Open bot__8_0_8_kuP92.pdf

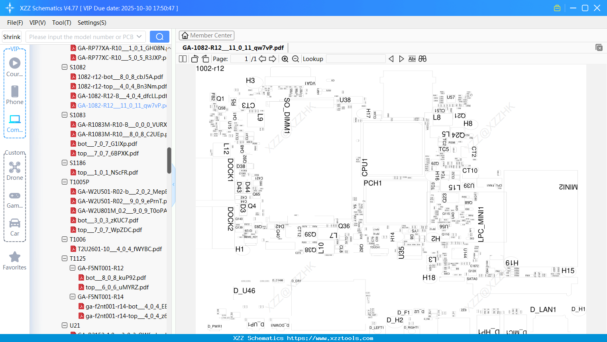(116, 277)
